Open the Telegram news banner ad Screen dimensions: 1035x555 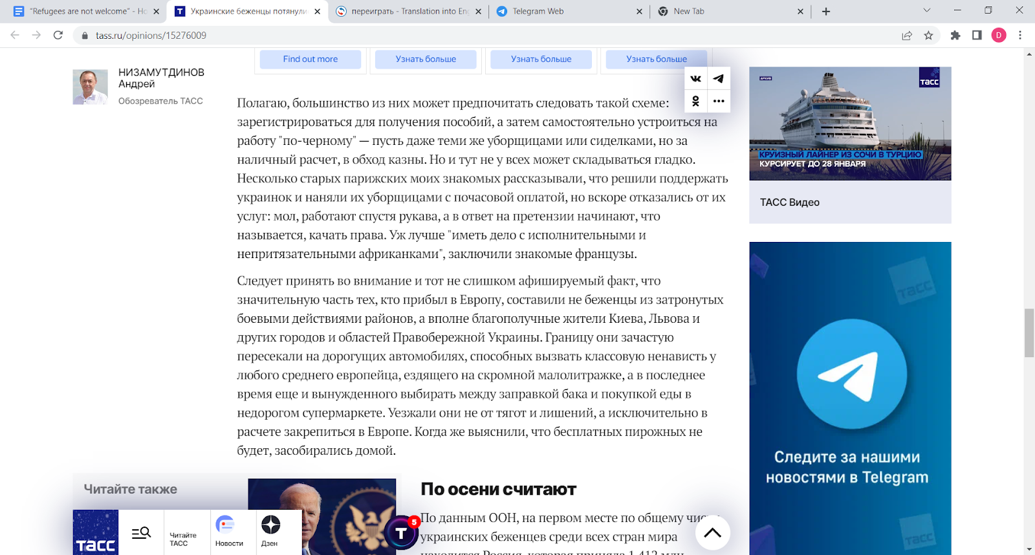point(850,398)
